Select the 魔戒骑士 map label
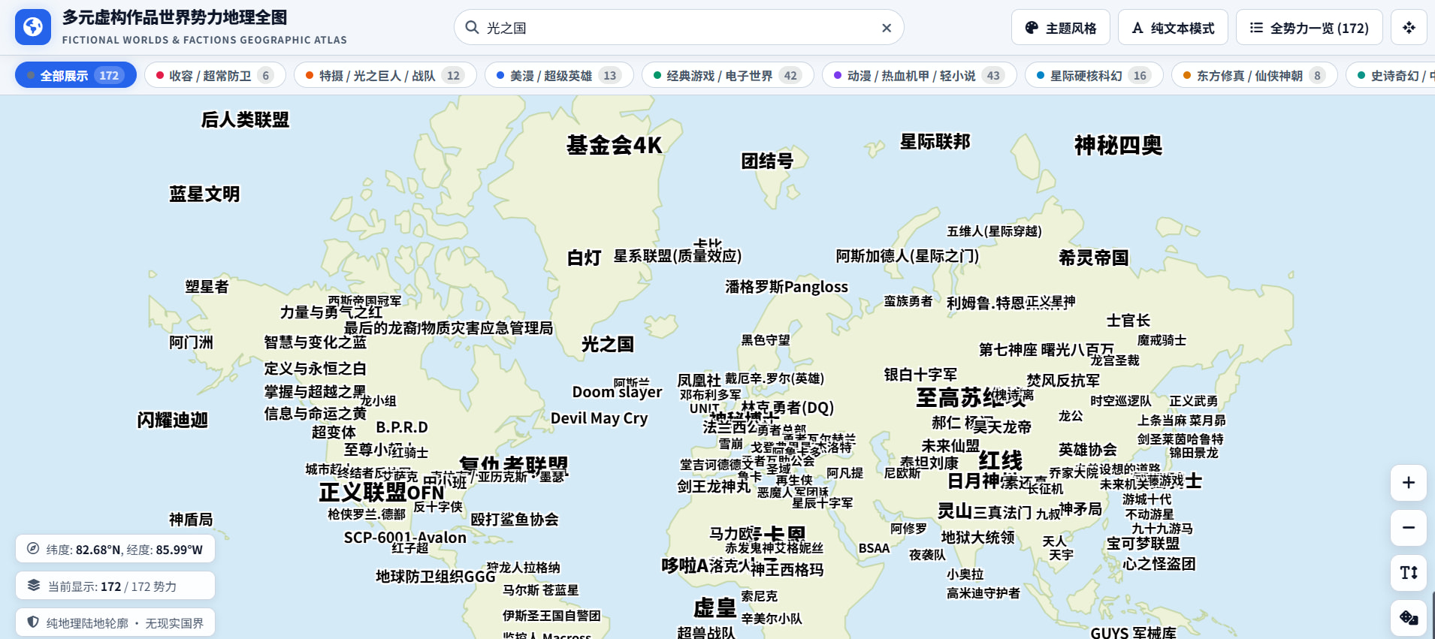Image resolution: width=1435 pixels, height=639 pixels. (x=1162, y=340)
